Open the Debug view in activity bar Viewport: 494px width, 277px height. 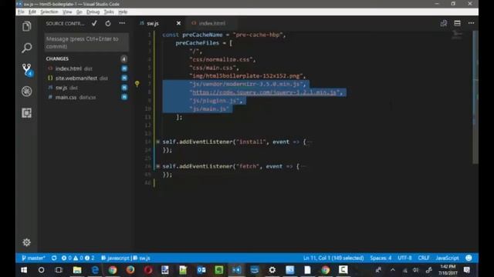click(x=27, y=91)
